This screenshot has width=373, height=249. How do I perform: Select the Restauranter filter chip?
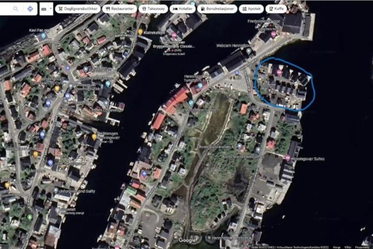(x=119, y=9)
